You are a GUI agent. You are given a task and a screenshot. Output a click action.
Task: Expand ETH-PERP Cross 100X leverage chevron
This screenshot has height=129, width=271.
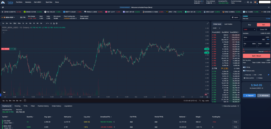click(x=13, y=123)
